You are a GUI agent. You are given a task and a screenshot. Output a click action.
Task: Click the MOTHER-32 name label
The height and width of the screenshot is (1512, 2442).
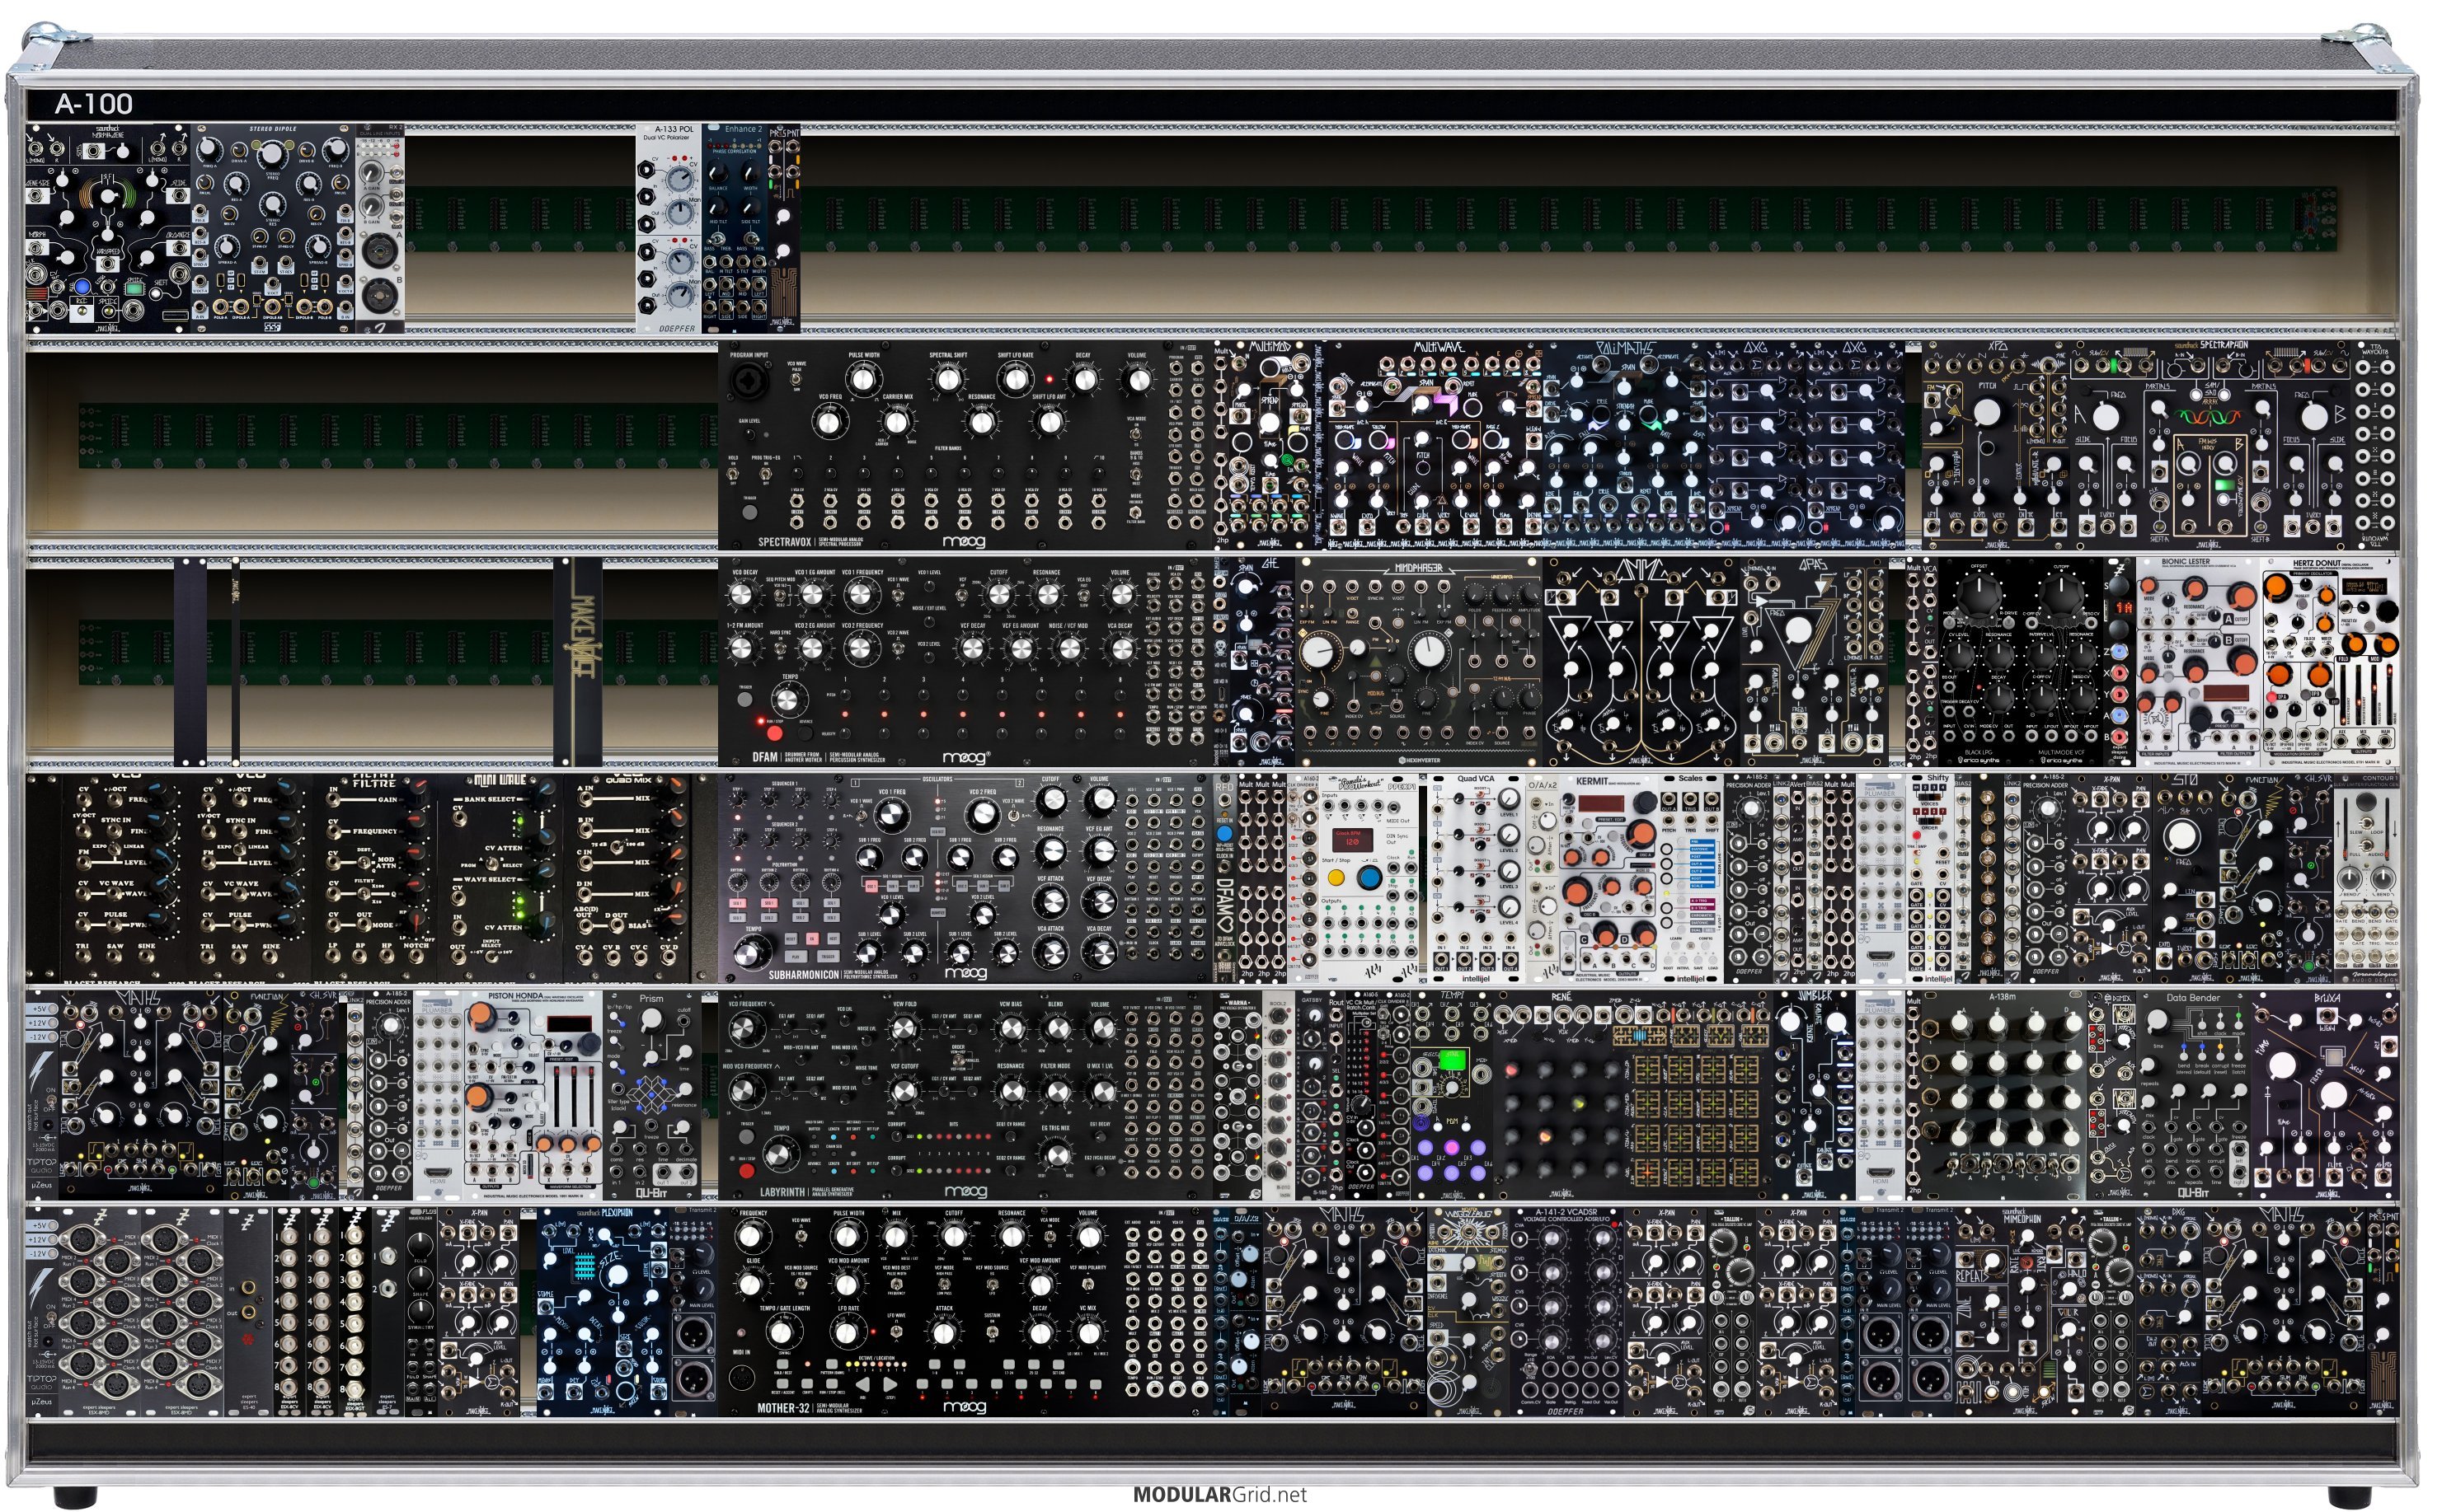click(783, 1408)
